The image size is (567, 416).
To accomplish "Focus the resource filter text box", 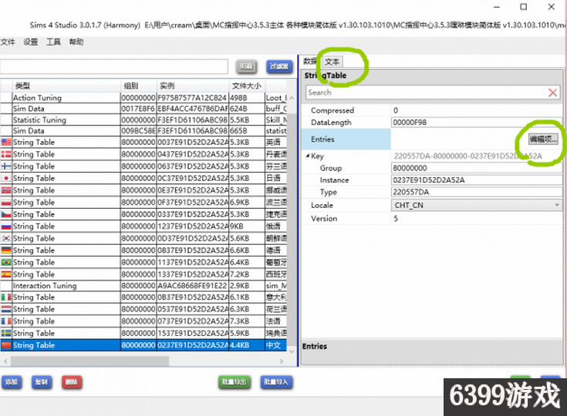I will pyautogui.click(x=114, y=67).
